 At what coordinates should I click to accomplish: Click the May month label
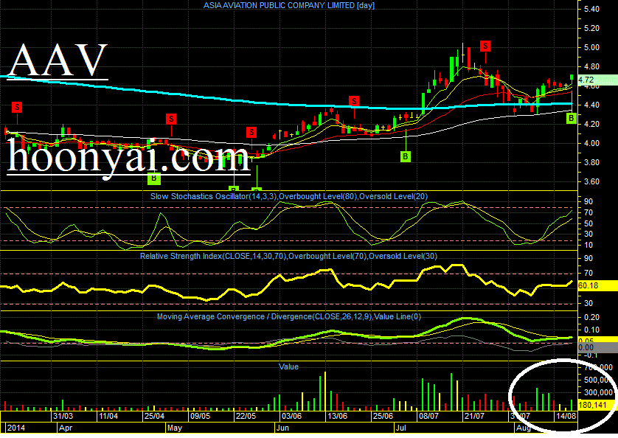(x=175, y=428)
